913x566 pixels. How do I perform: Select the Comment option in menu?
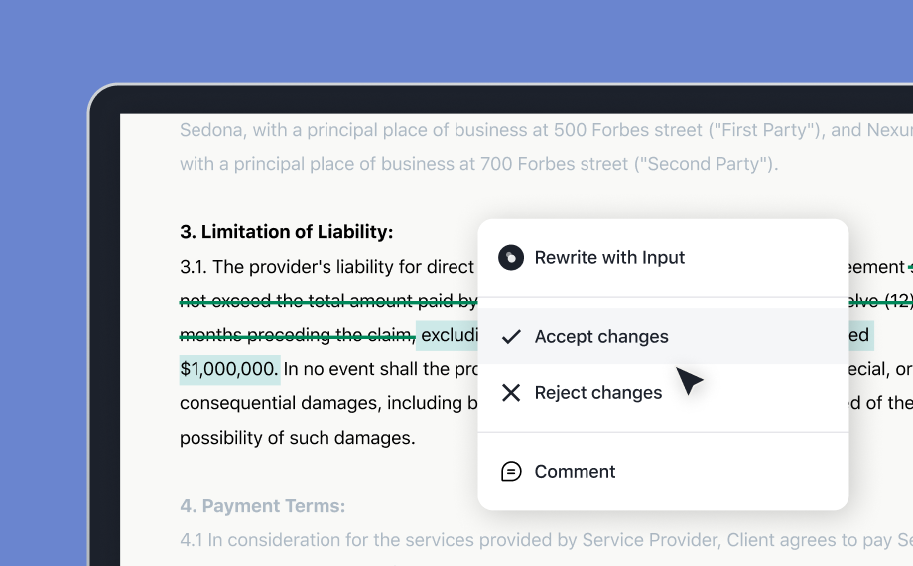(x=575, y=472)
